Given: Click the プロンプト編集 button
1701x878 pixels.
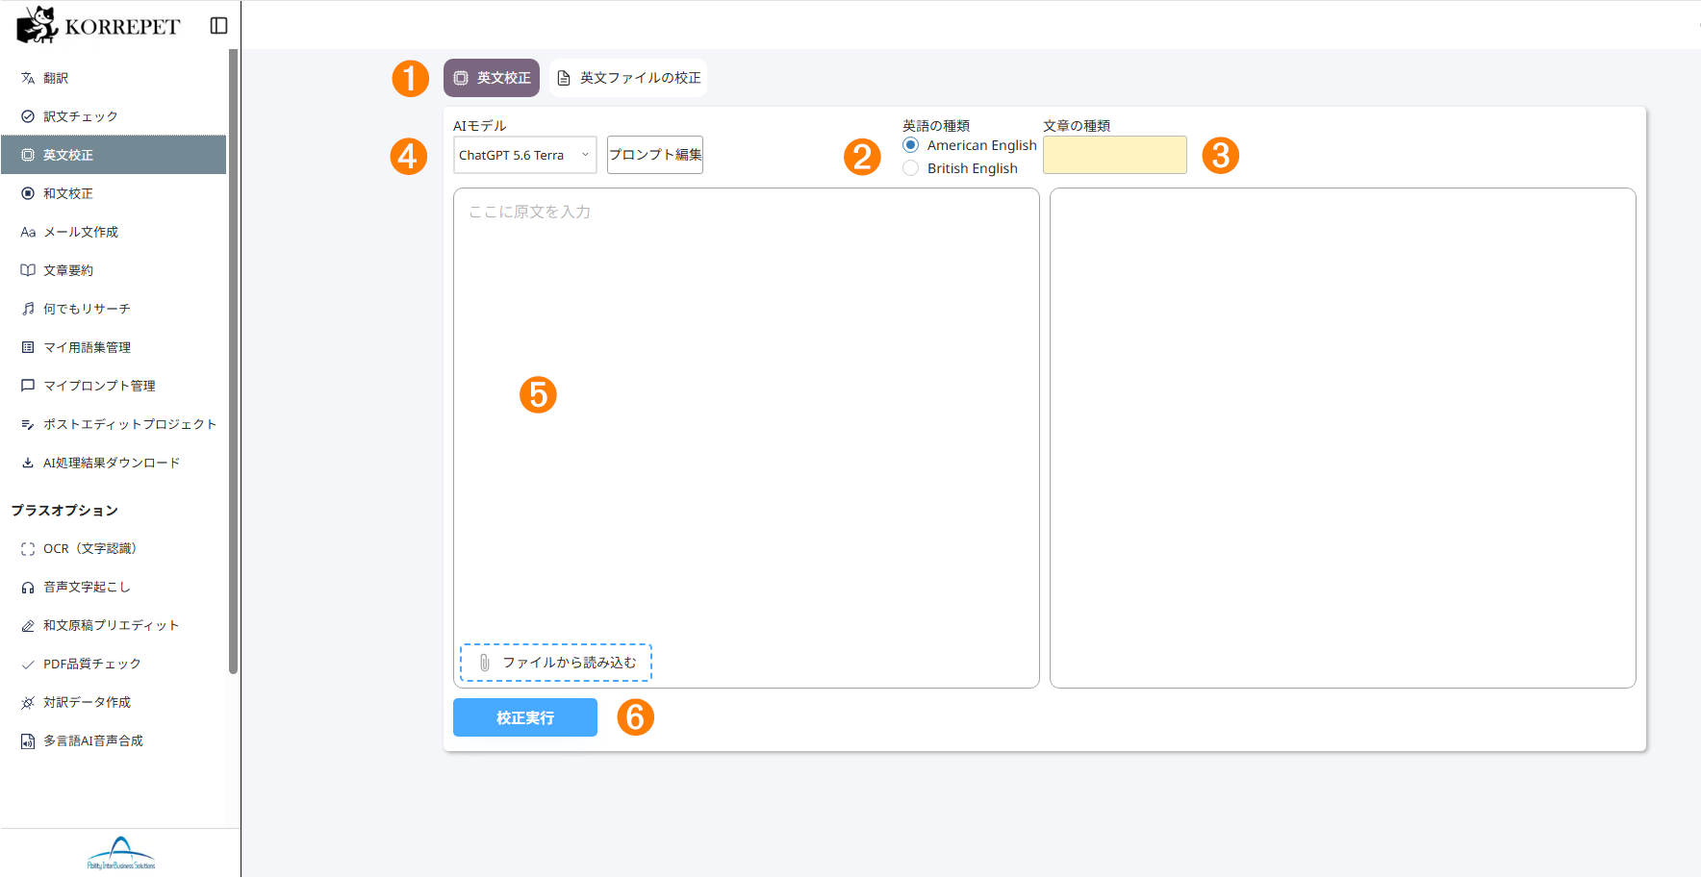Looking at the screenshot, I should point(655,155).
